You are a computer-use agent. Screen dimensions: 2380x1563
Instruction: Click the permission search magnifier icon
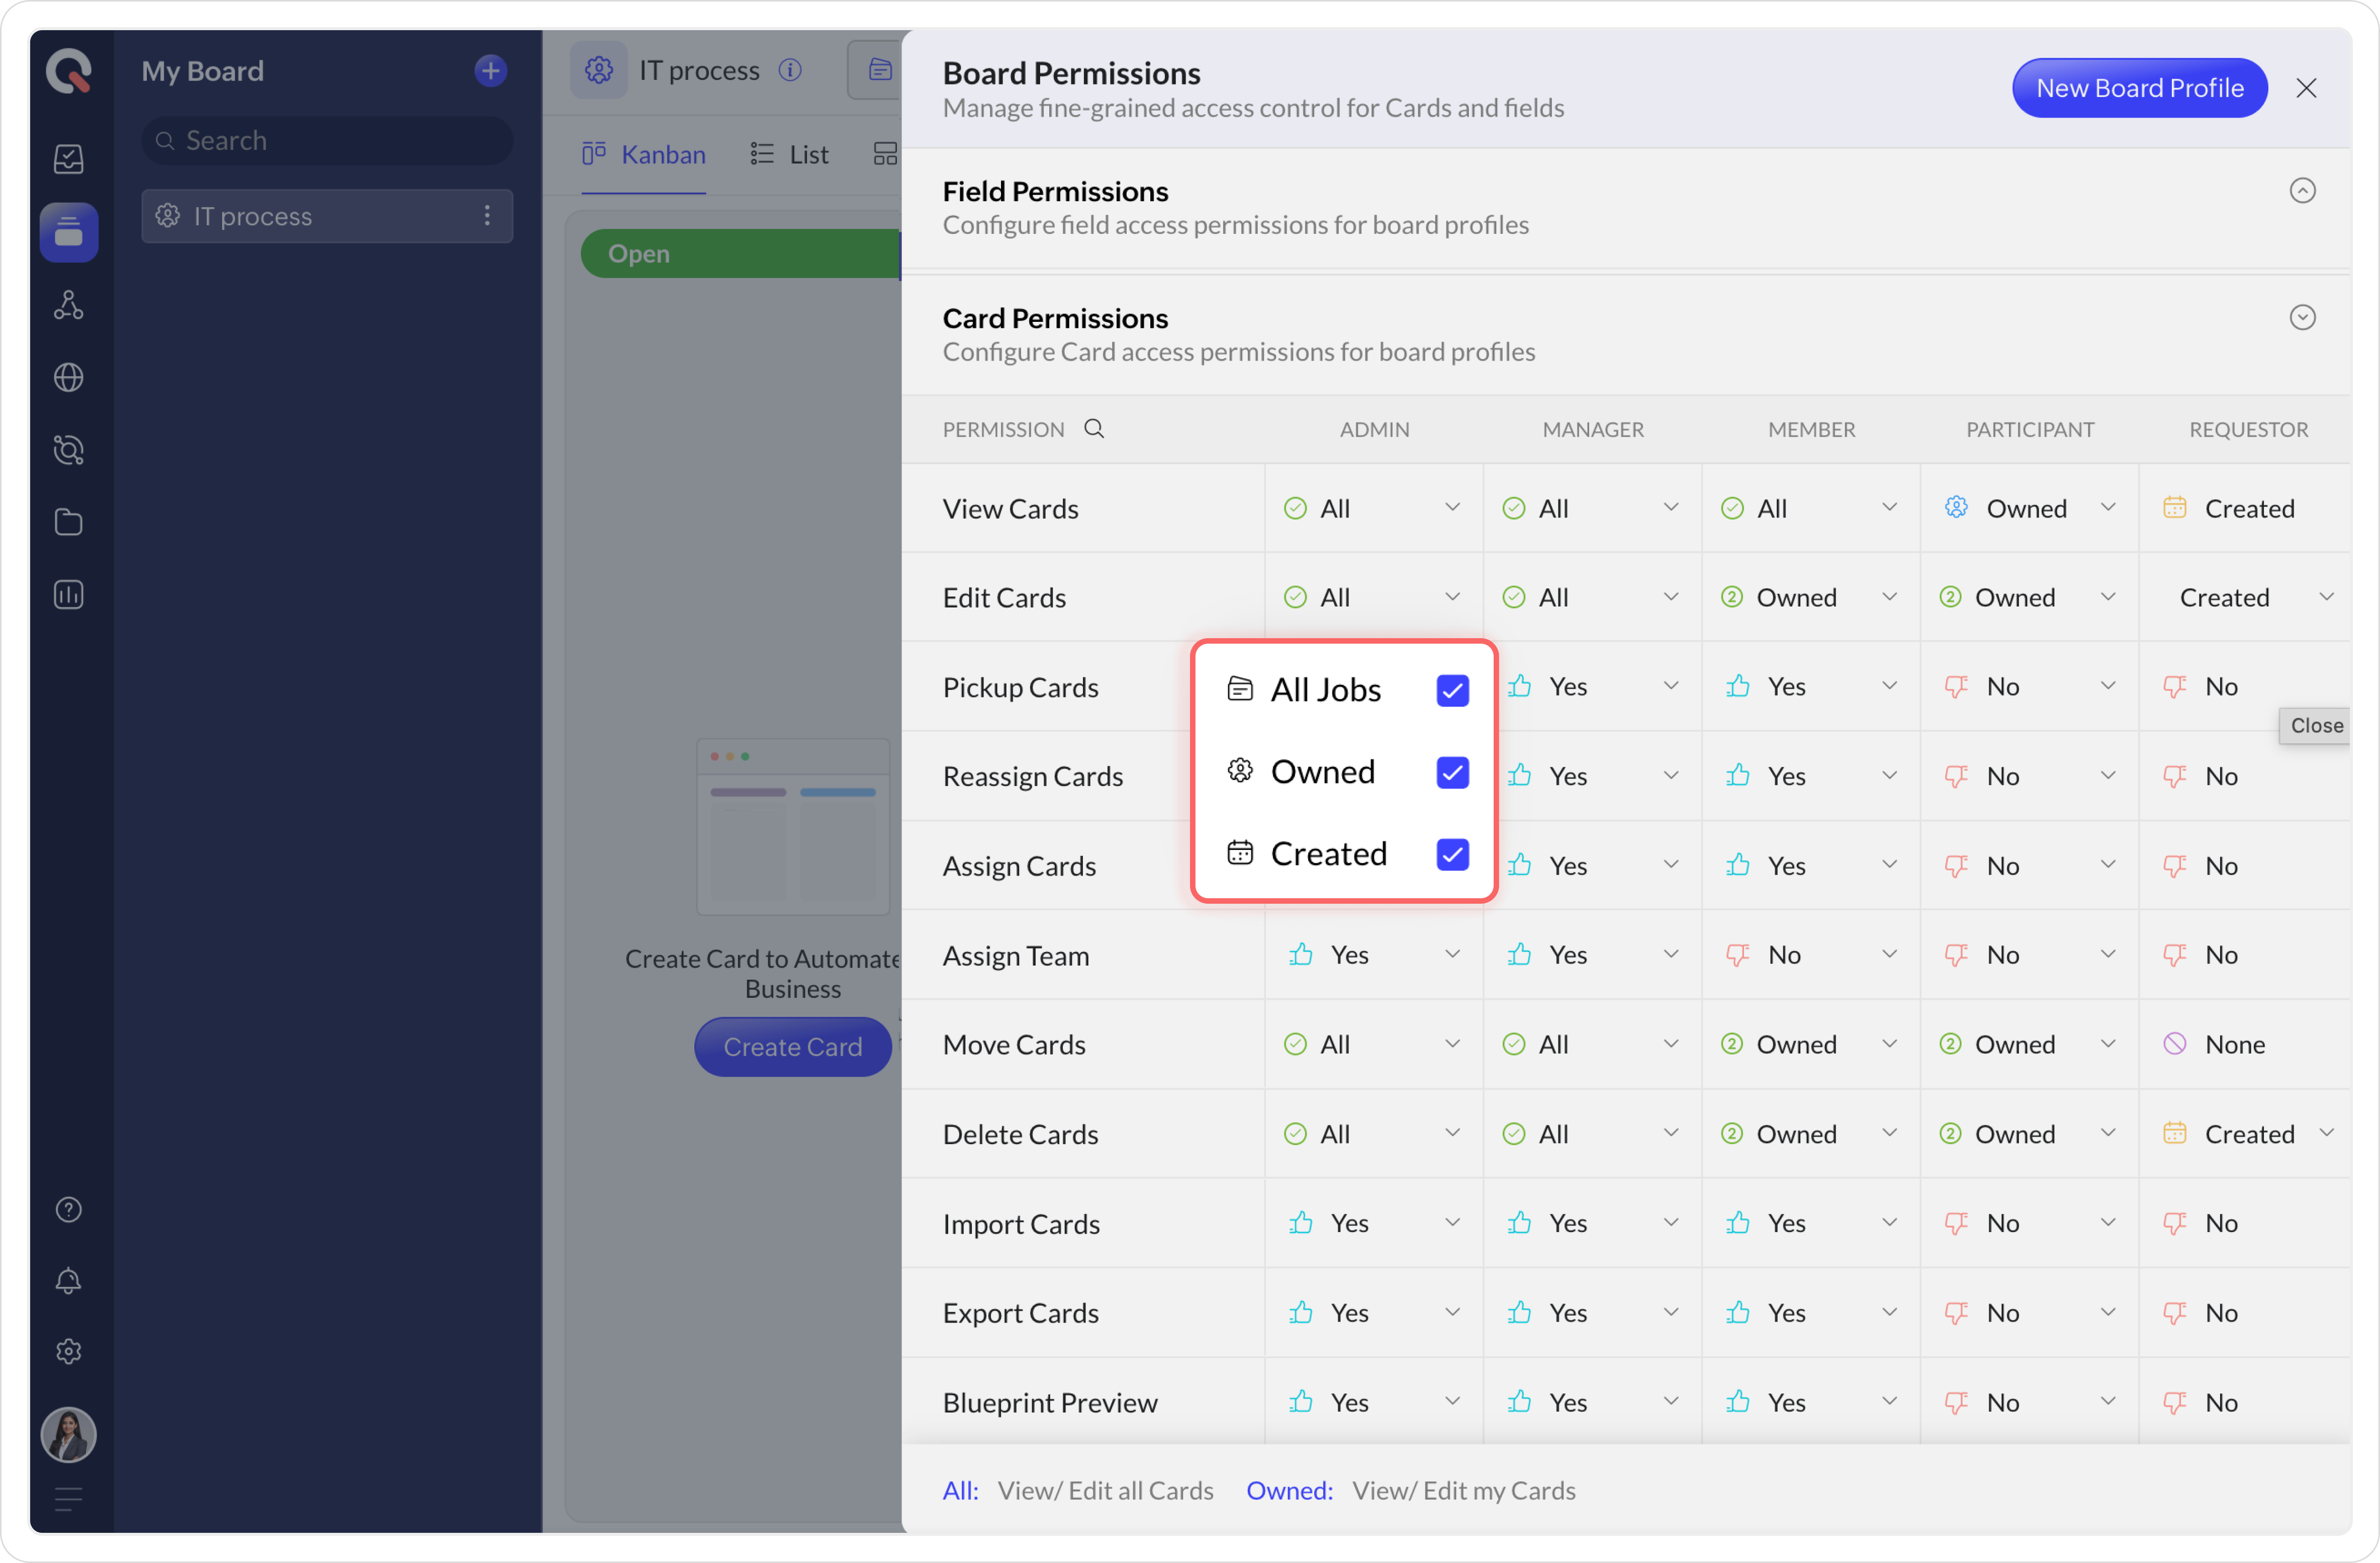click(1094, 429)
